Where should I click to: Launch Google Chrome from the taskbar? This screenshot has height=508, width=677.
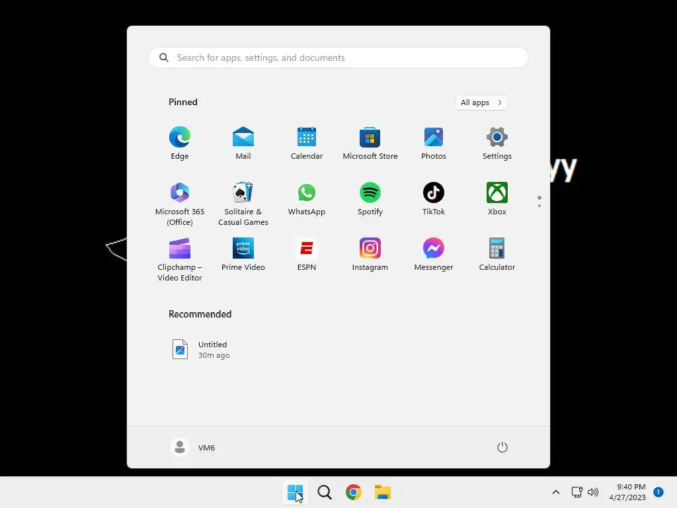(x=353, y=492)
